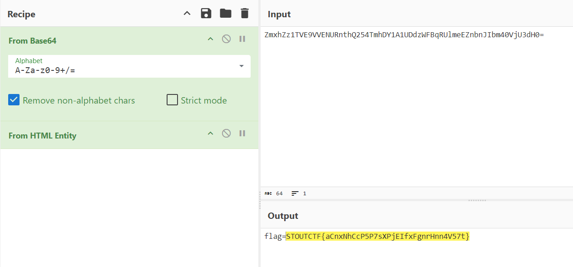Click the highlighted STOUTCTF flag output
This screenshot has height=267, width=573.
(x=378, y=236)
